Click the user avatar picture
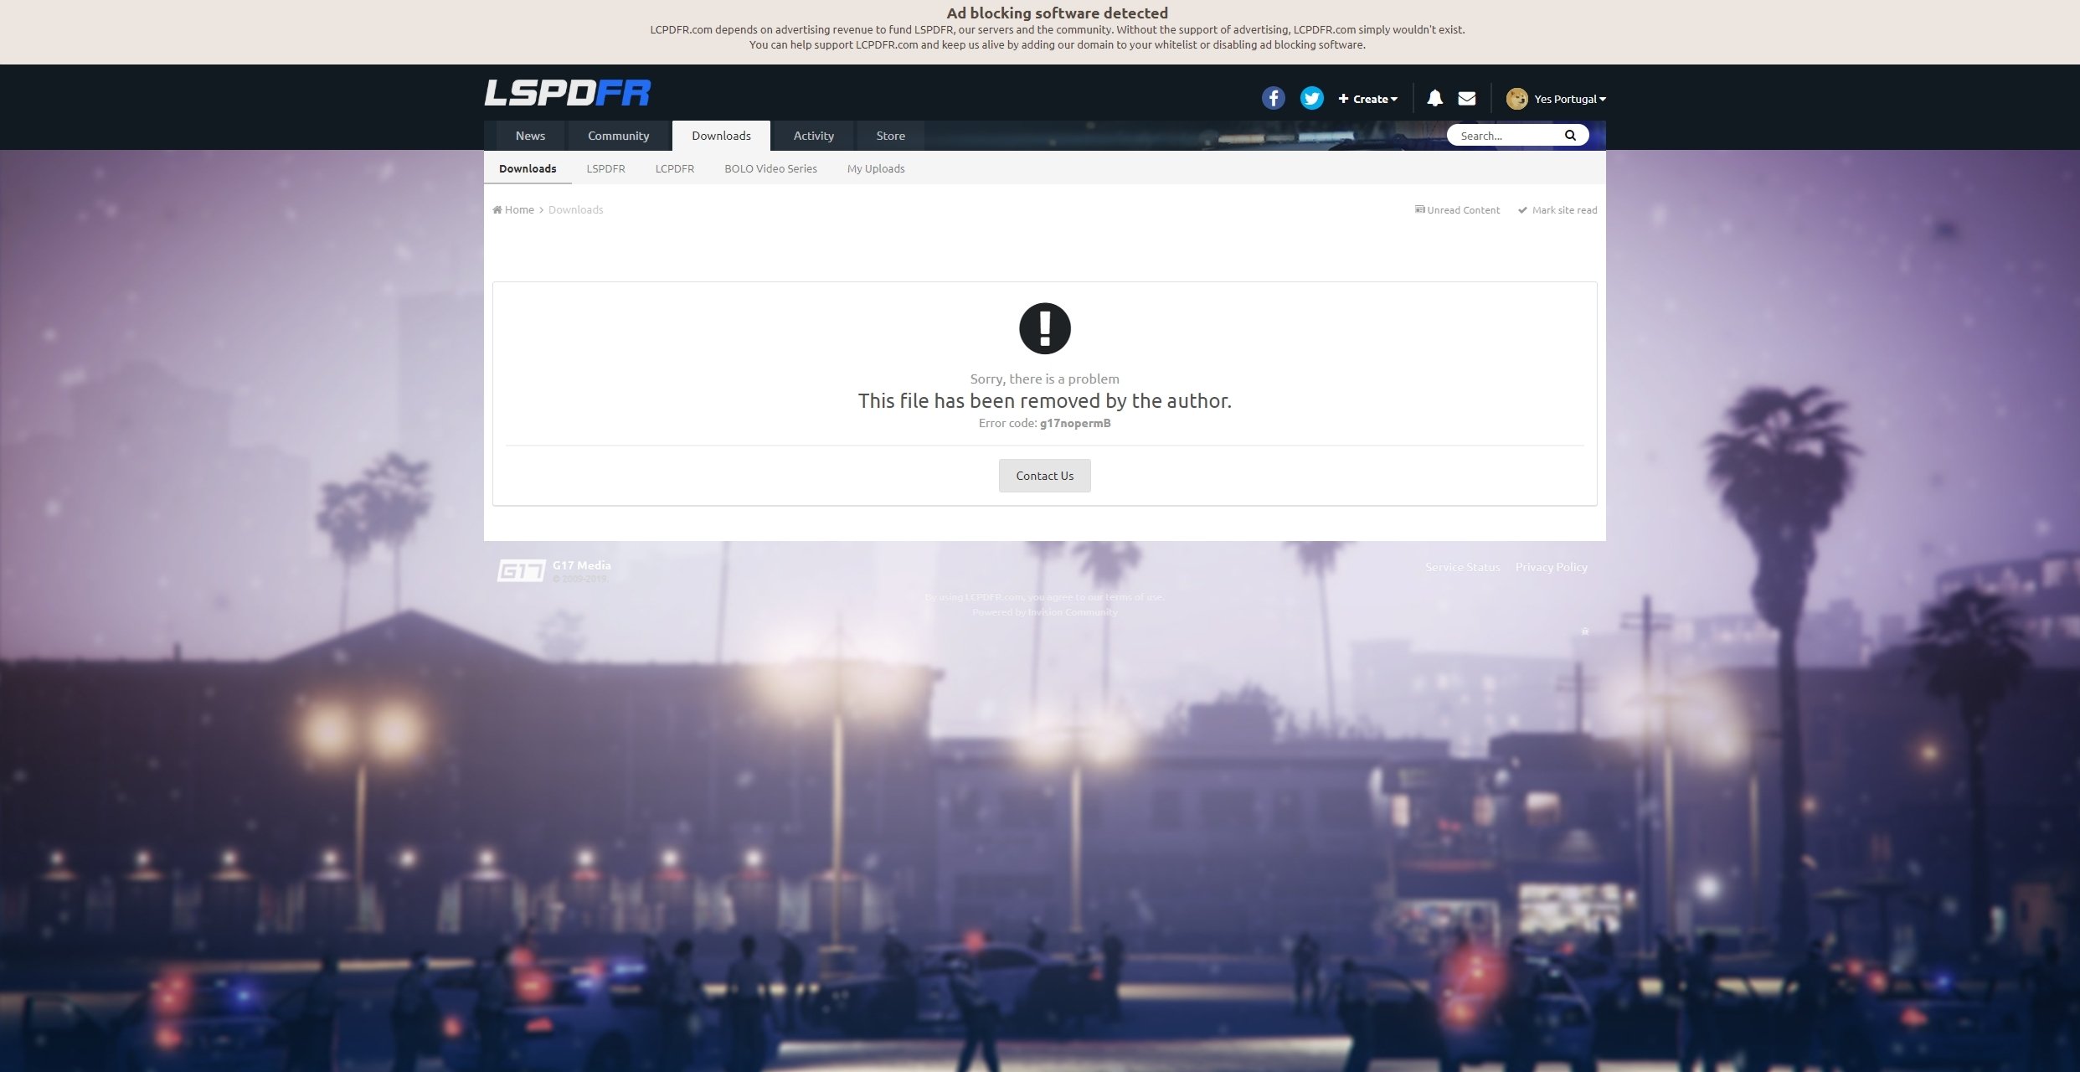Viewport: 2080px width, 1072px height. coord(1516,99)
